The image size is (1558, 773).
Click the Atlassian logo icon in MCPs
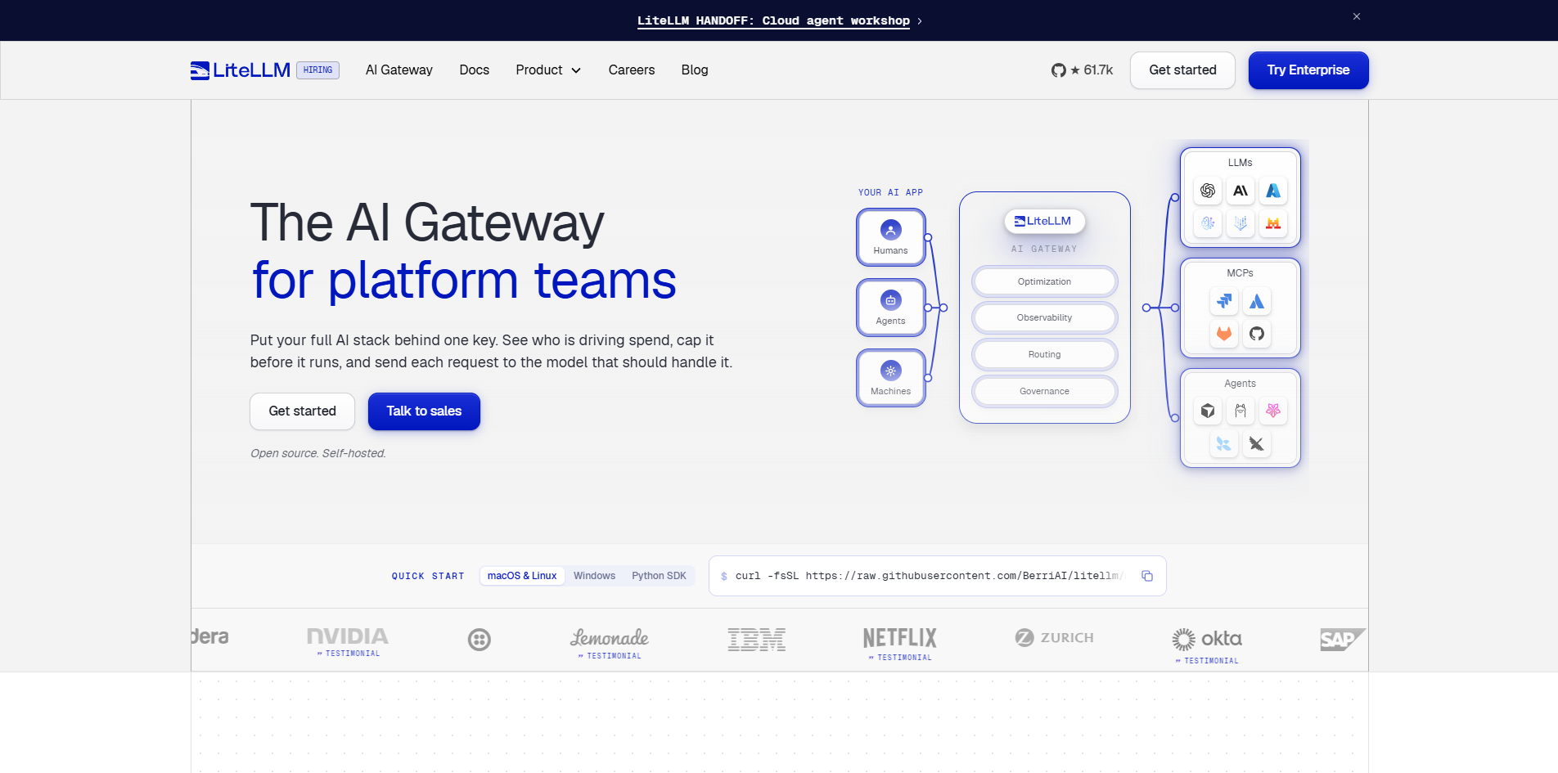point(1257,301)
